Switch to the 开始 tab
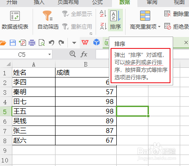This screenshot has width=189, height=166. point(12,2)
